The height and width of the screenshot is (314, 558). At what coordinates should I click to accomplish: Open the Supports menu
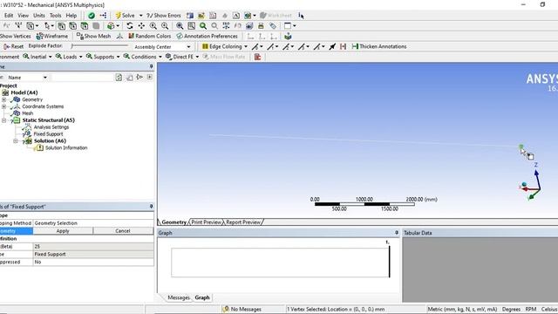[x=103, y=57]
